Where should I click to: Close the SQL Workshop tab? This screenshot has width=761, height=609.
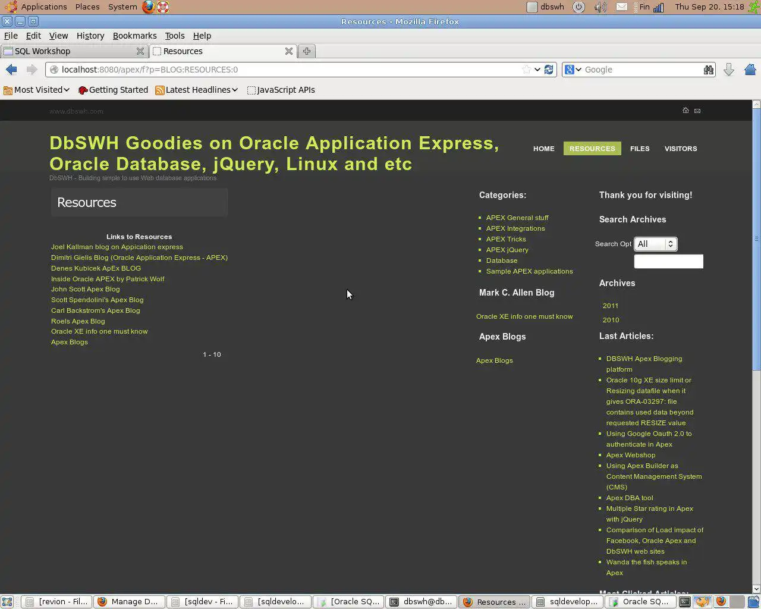pyautogui.click(x=140, y=51)
